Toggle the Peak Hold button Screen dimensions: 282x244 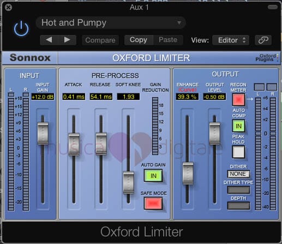tap(238, 152)
